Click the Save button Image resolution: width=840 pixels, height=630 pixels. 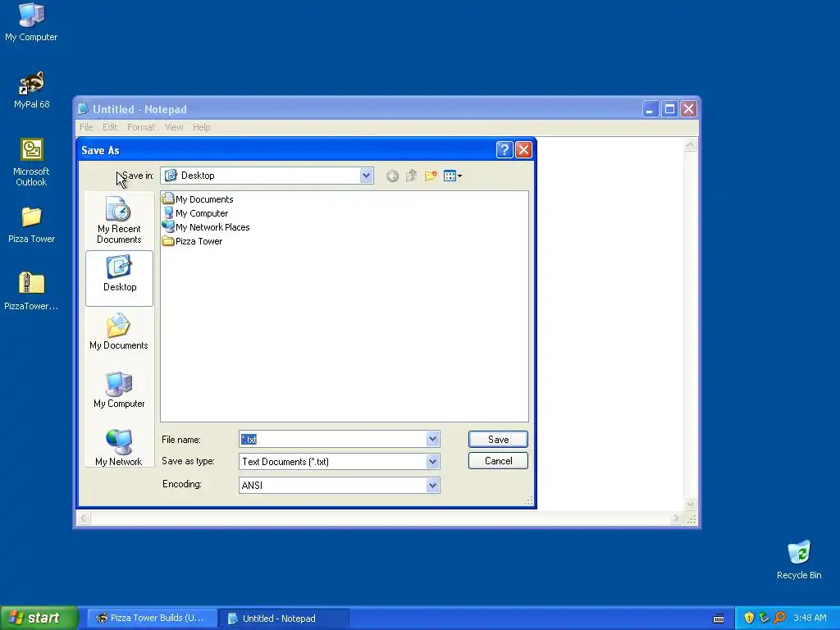click(498, 440)
